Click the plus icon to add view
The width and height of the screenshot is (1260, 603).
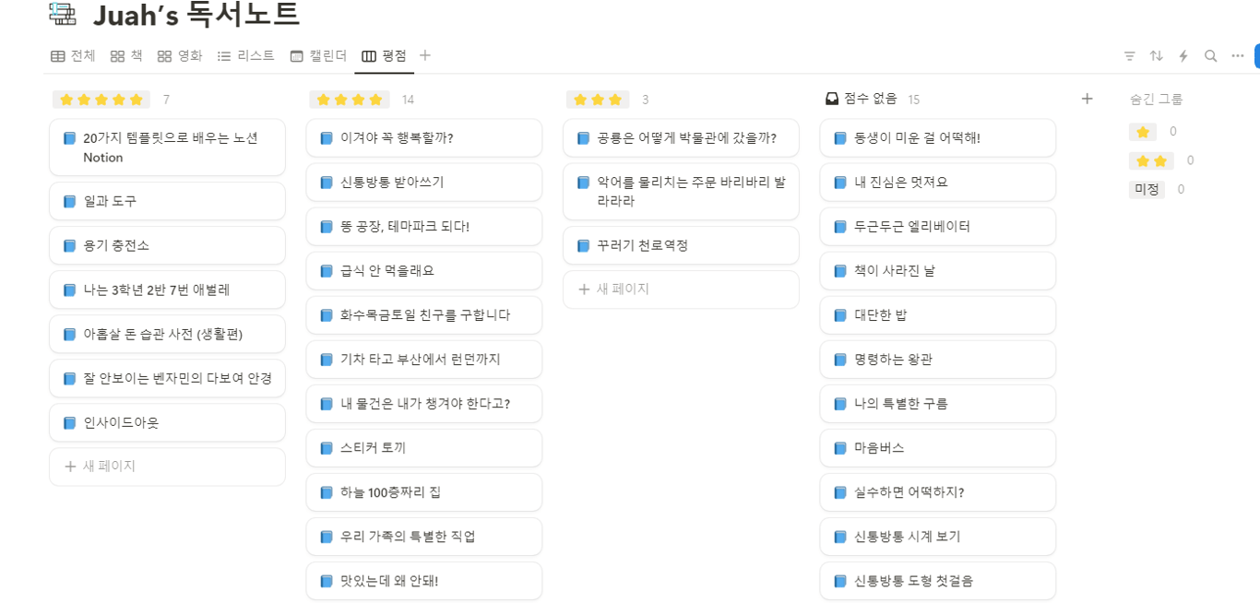coord(425,55)
